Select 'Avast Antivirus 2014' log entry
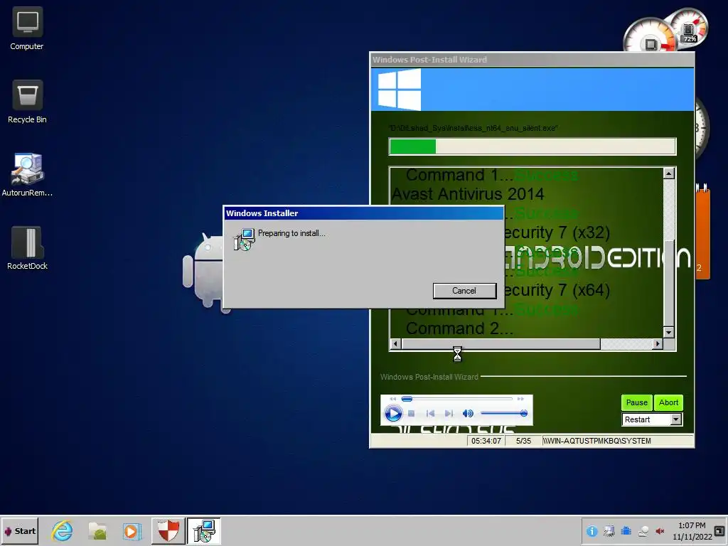Viewport: 728px width, 546px height. pos(468,194)
